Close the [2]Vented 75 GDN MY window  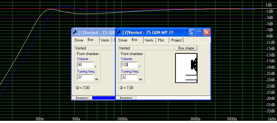[x=207, y=32]
